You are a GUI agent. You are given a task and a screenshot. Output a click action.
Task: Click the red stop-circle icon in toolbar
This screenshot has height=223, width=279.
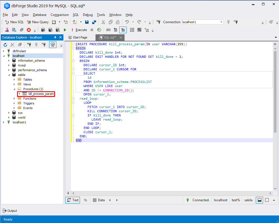(29, 30)
